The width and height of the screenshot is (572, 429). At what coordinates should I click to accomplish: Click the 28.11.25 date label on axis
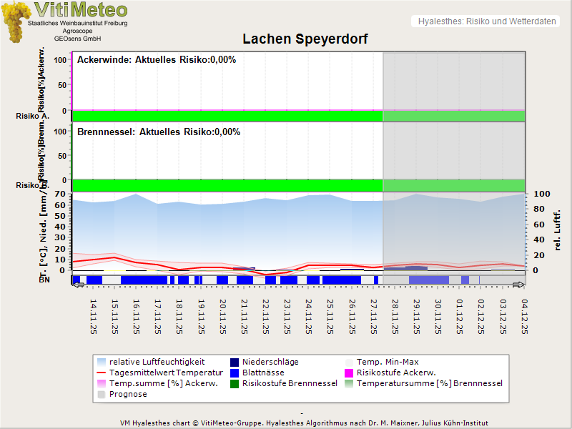pyautogui.click(x=395, y=315)
